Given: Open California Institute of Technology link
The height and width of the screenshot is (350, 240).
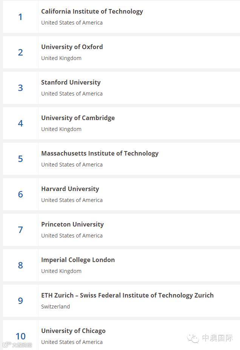Looking at the screenshot, I should (x=92, y=12).
